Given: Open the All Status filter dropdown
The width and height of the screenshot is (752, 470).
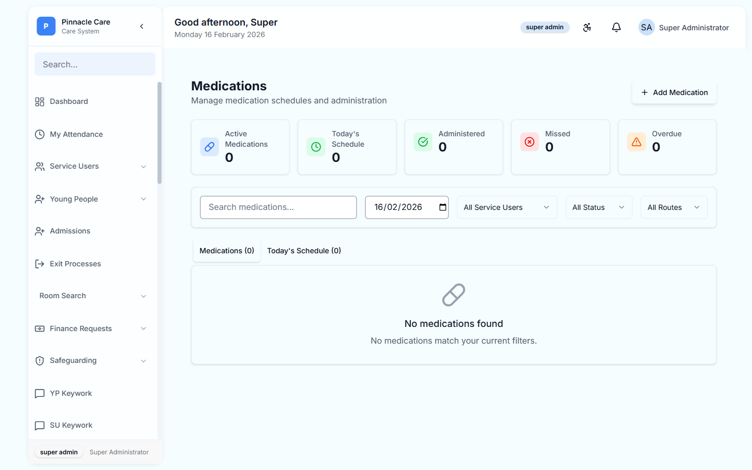Looking at the screenshot, I should (598, 207).
